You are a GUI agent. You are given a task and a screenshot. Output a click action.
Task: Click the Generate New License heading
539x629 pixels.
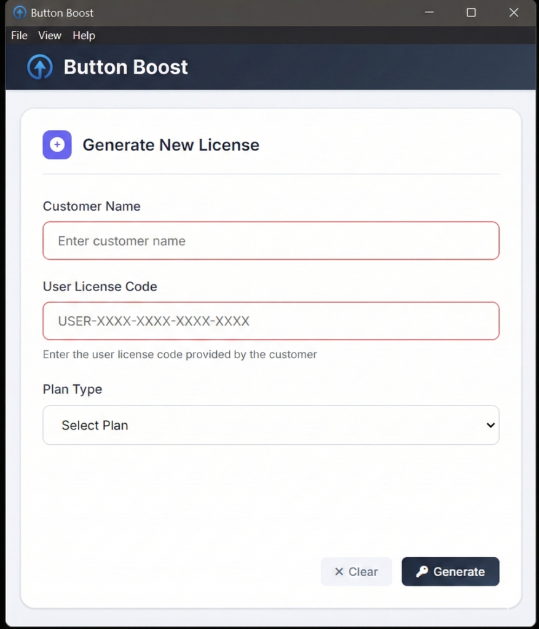(x=170, y=145)
